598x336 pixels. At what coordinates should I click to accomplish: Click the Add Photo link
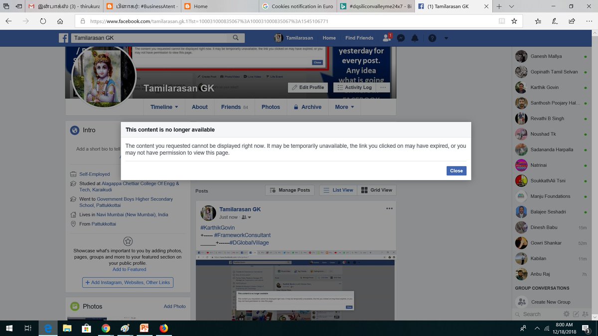pyautogui.click(x=174, y=306)
